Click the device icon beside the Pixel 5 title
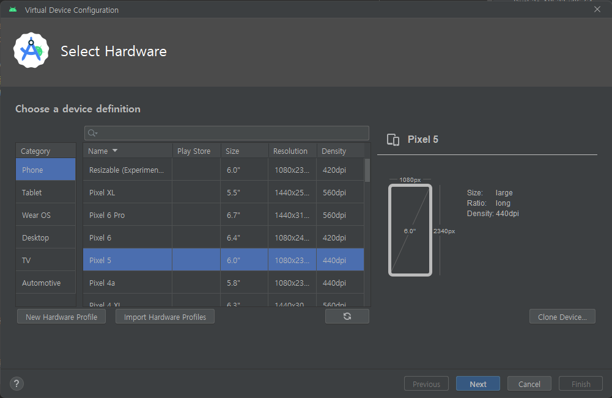The image size is (612, 398). click(393, 140)
